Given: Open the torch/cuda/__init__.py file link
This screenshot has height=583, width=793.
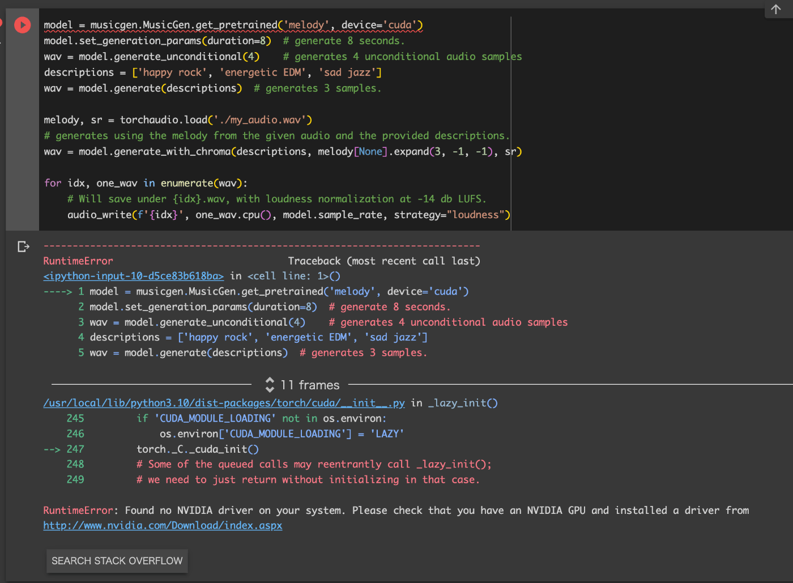Looking at the screenshot, I should click(x=224, y=403).
